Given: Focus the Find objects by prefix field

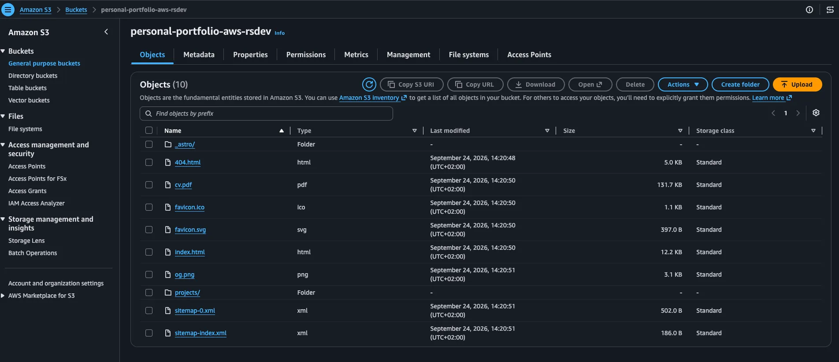Looking at the screenshot, I should pos(266,113).
